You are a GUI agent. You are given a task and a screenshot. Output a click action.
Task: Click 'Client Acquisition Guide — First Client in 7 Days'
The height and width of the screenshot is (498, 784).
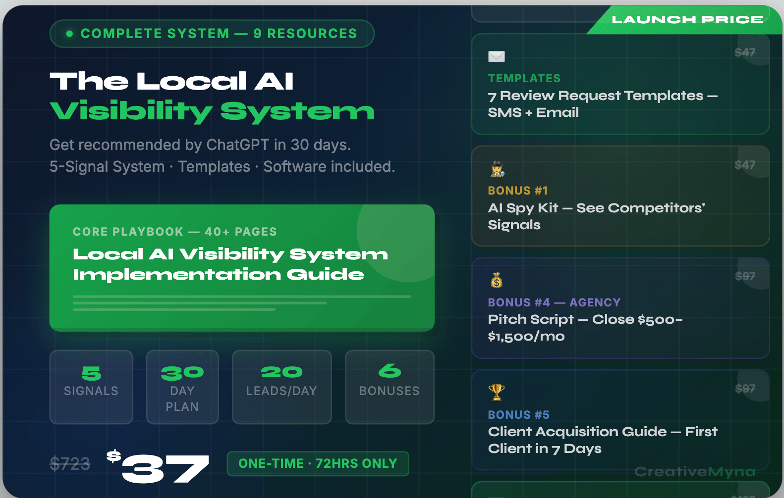pos(603,440)
